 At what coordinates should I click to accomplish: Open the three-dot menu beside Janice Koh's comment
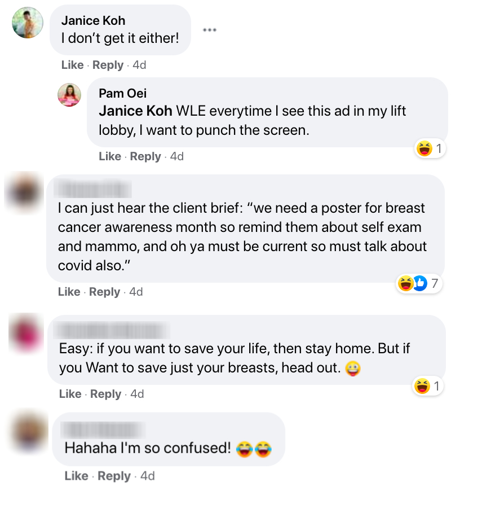[210, 30]
